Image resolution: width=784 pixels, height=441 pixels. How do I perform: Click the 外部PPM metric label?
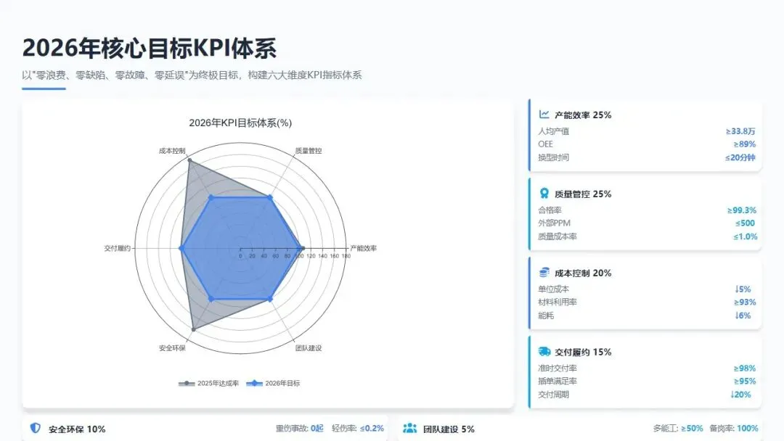554,223
